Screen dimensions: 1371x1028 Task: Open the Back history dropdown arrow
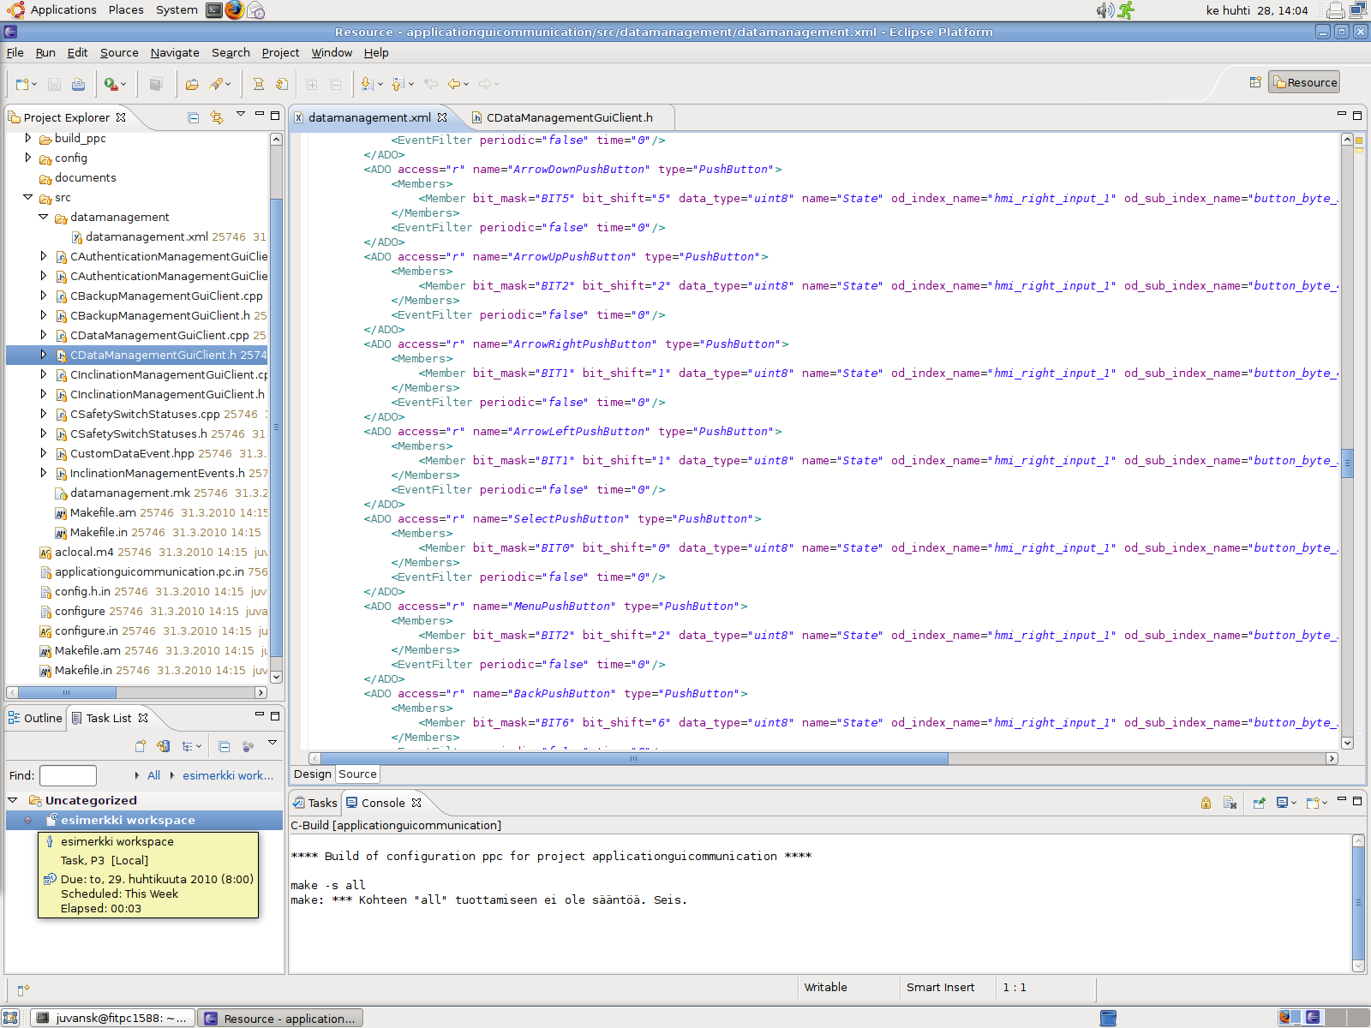[x=467, y=84]
